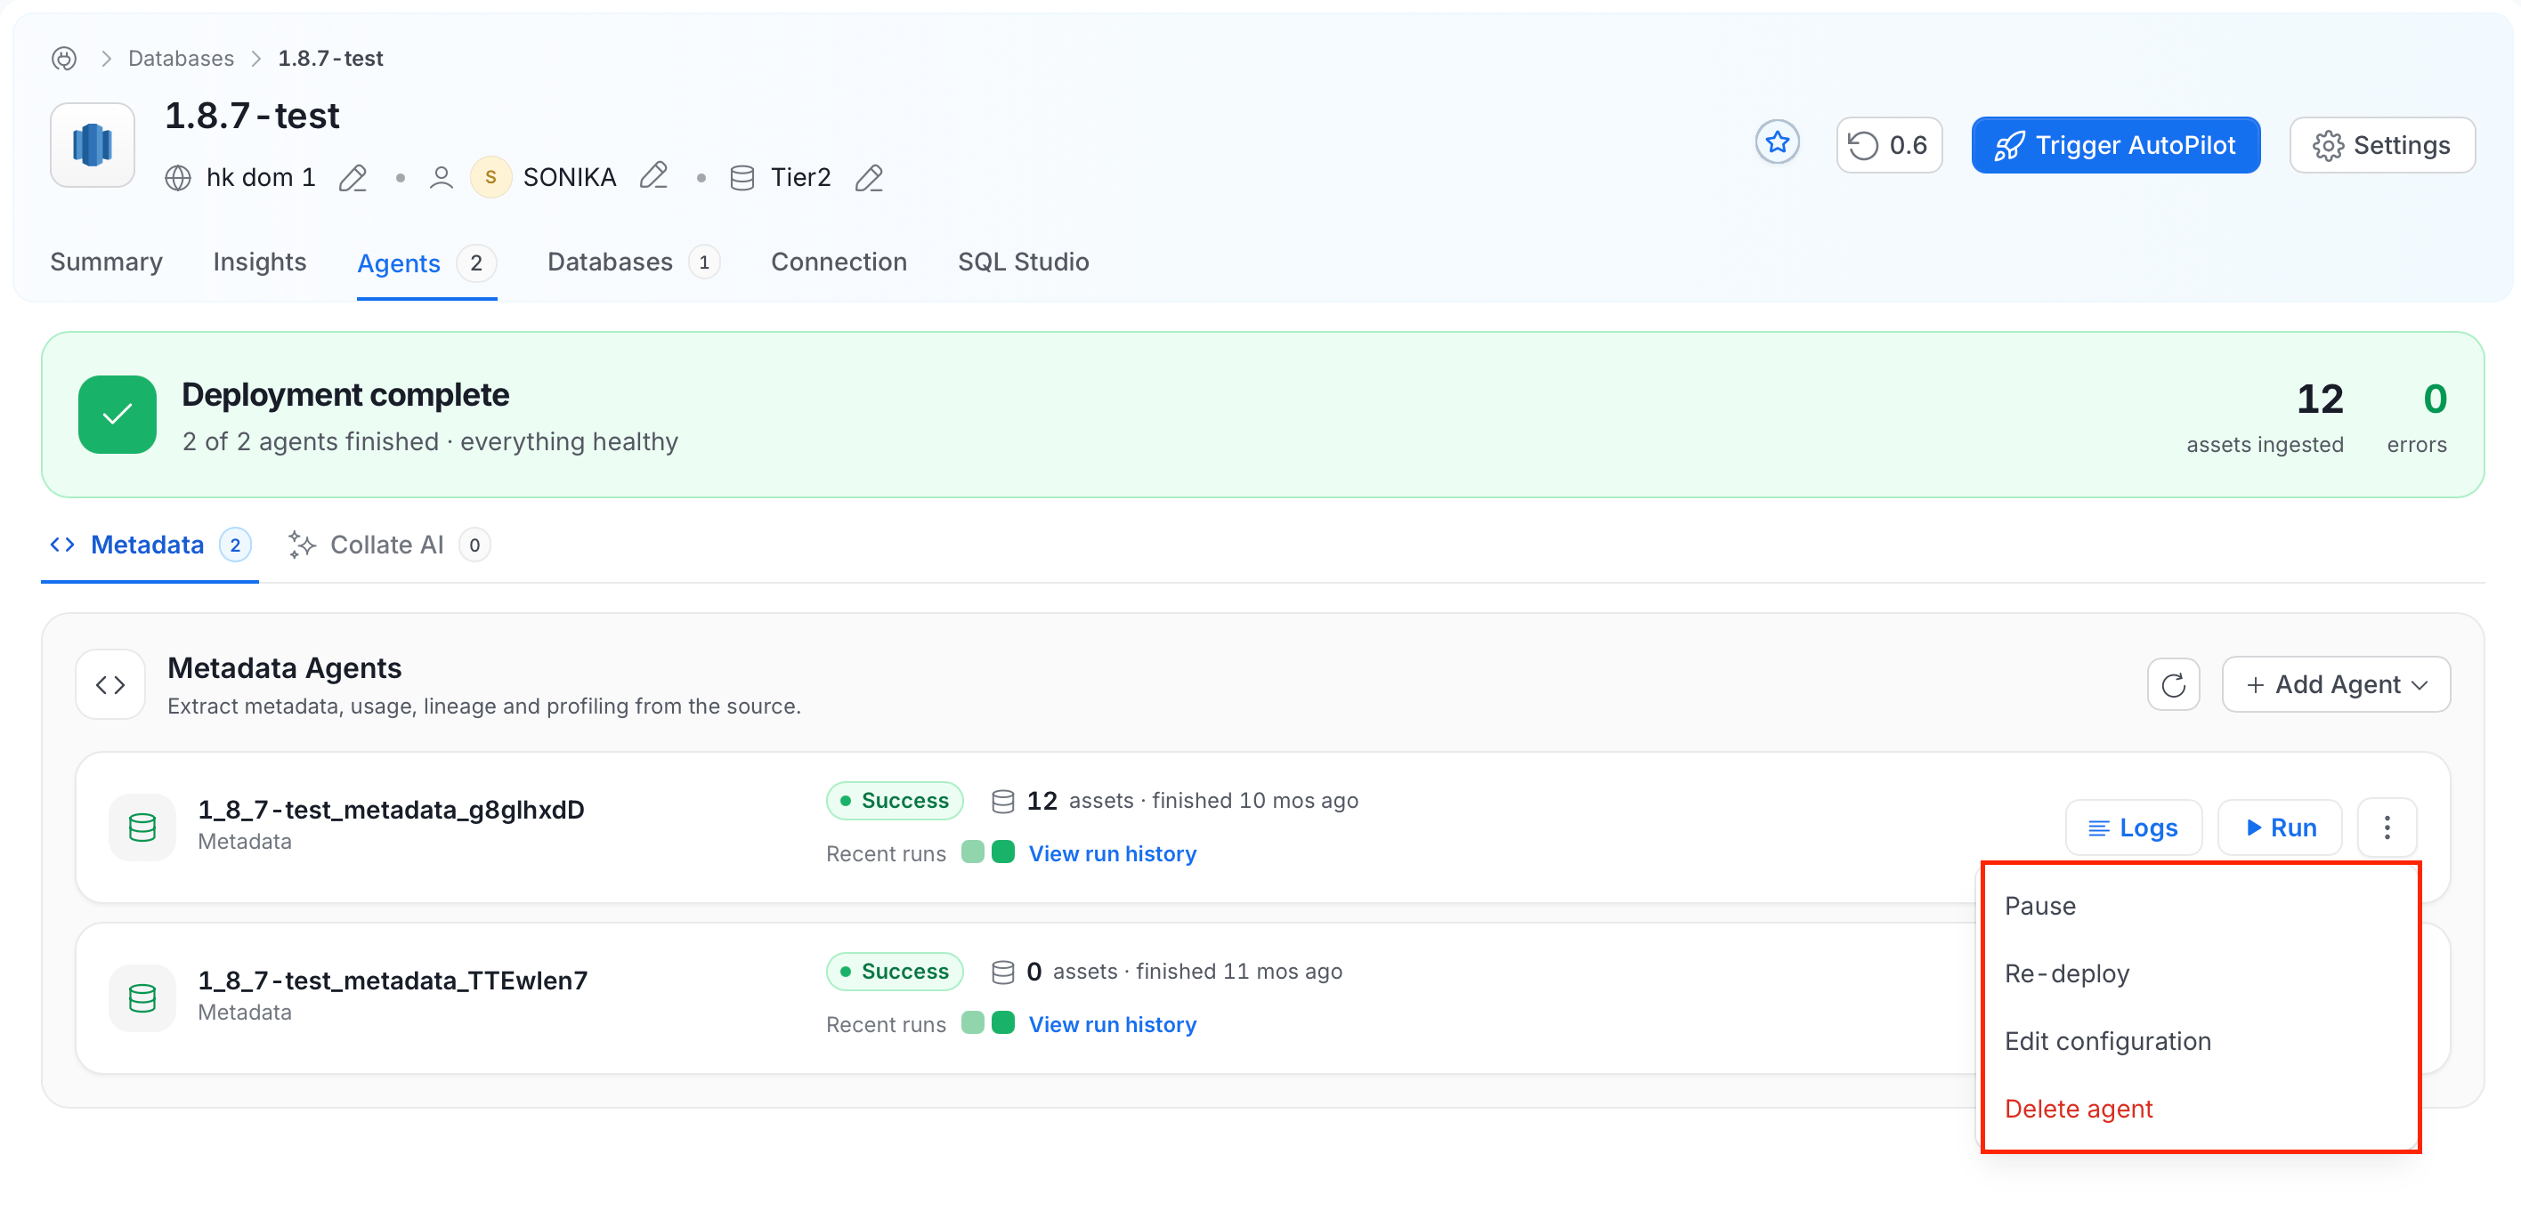Switch to the Insights tab
Image resolution: width=2521 pixels, height=1219 pixels.
pyautogui.click(x=259, y=262)
